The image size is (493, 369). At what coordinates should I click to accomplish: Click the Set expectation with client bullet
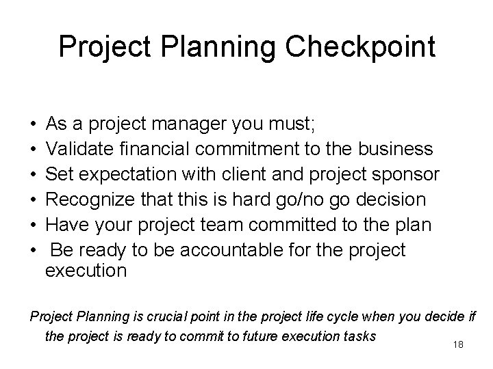pyautogui.click(x=242, y=174)
